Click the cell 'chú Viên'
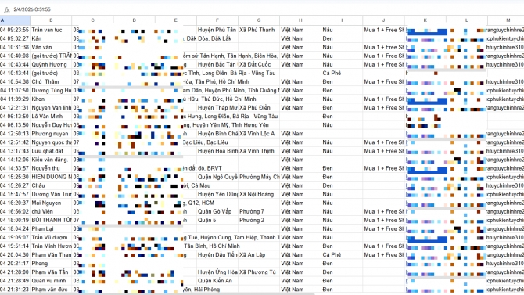Screen dimensions: 524x295 [51, 211]
